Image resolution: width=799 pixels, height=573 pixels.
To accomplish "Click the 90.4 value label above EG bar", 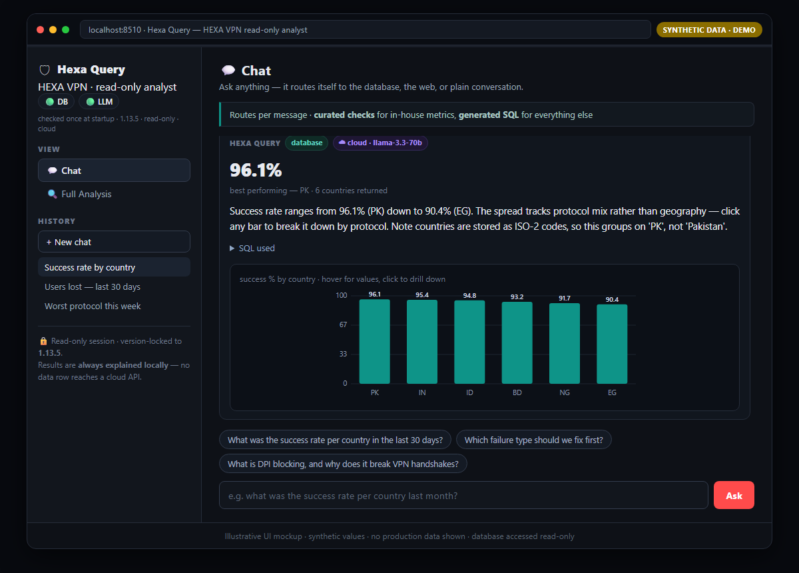I will click(x=612, y=299).
